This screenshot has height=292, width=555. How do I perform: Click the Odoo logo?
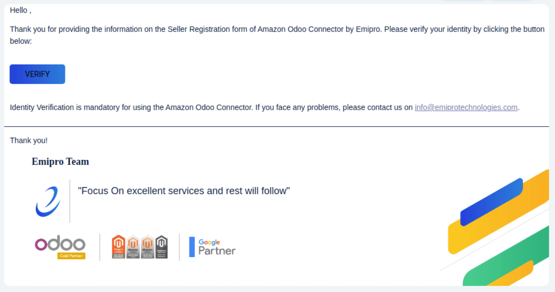point(60,243)
